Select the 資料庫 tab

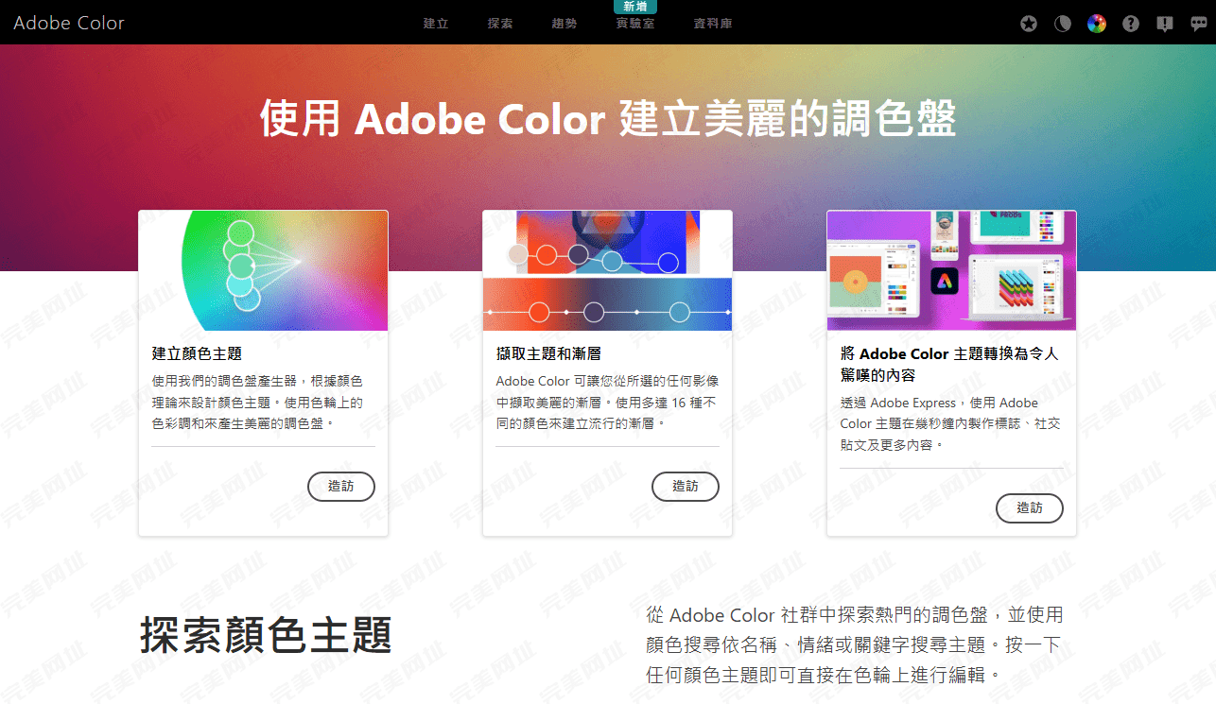[713, 23]
